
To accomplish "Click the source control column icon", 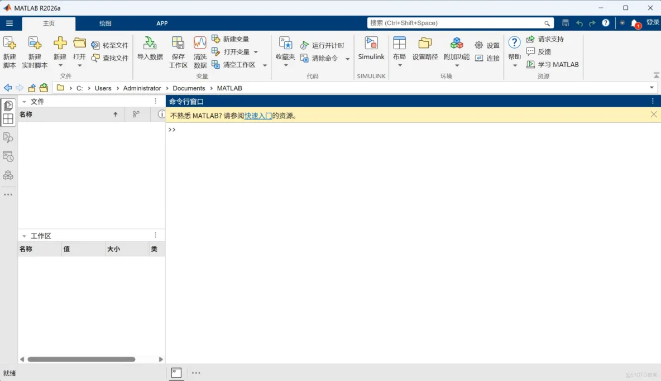I will coord(136,114).
